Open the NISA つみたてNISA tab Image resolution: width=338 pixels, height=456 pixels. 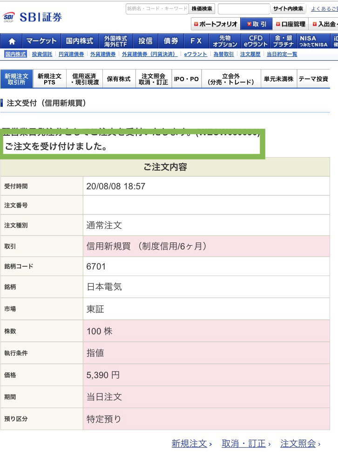[x=314, y=41]
